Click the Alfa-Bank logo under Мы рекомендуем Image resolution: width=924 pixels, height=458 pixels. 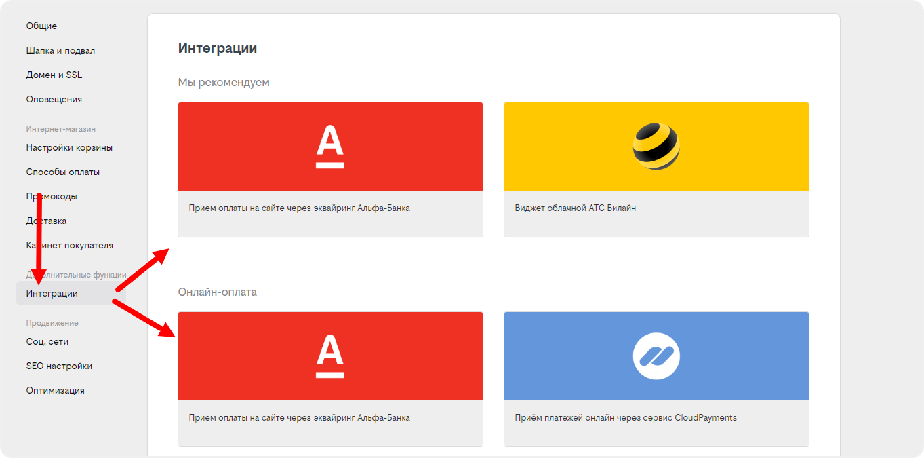(x=330, y=147)
